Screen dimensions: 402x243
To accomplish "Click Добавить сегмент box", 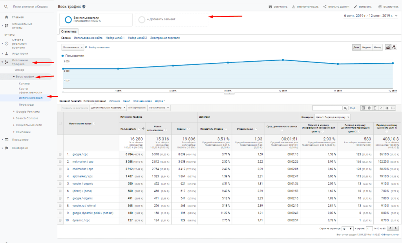I will 171,20.
